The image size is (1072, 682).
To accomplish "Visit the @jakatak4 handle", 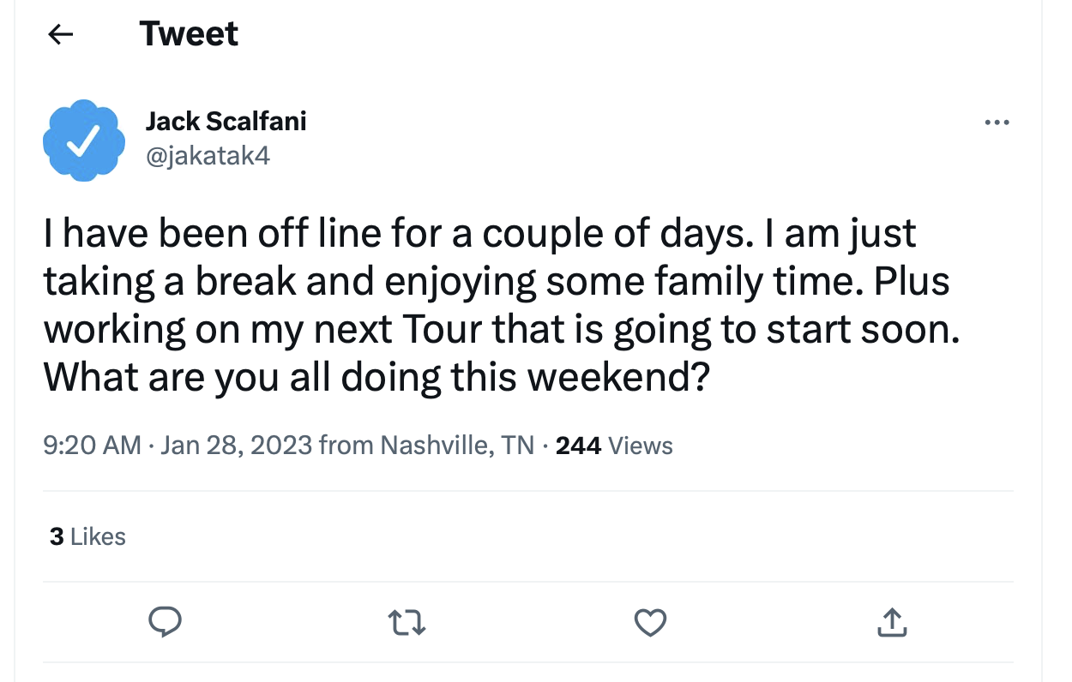I will click(208, 155).
